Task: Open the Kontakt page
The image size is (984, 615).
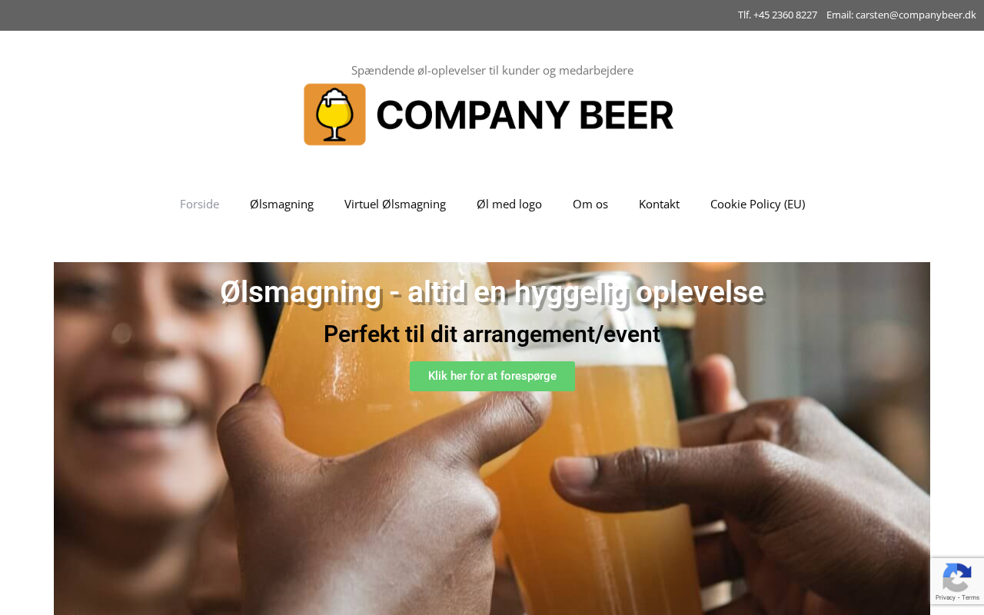Action: [659, 204]
